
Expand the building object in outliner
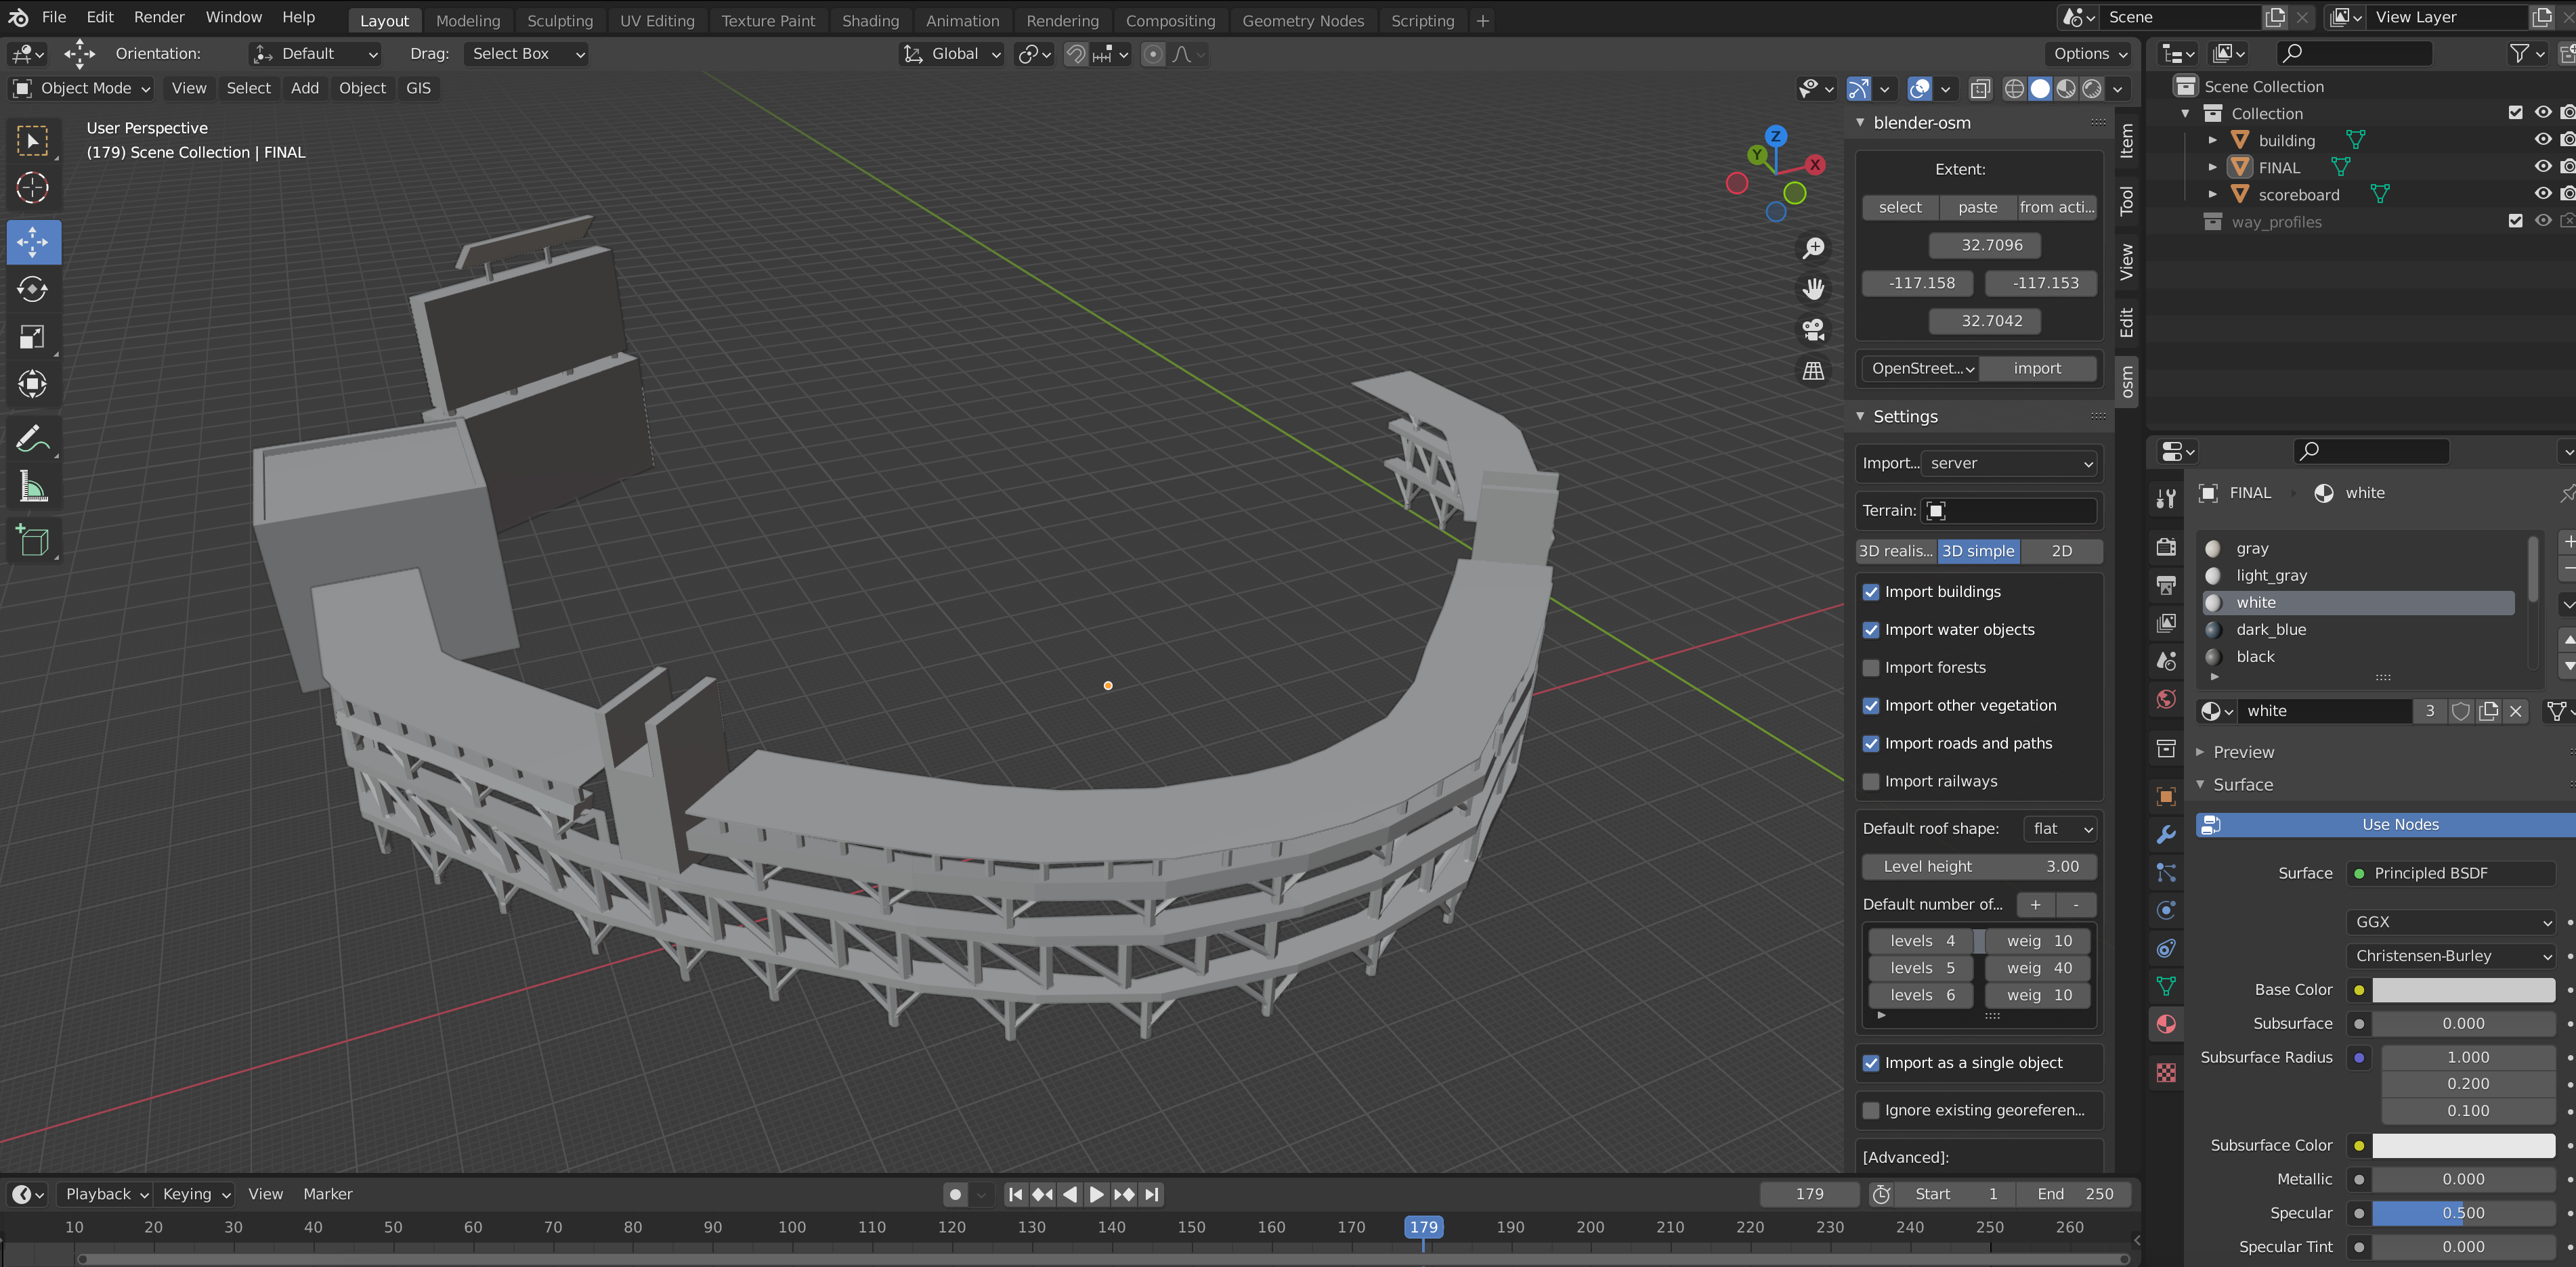pyautogui.click(x=2212, y=140)
